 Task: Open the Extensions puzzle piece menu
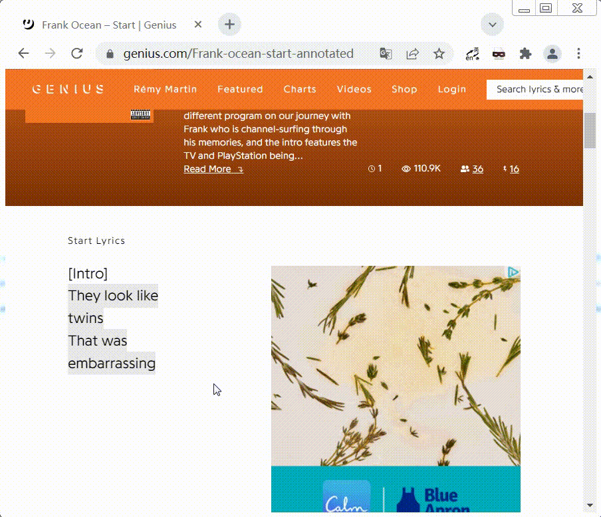[525, 54]
